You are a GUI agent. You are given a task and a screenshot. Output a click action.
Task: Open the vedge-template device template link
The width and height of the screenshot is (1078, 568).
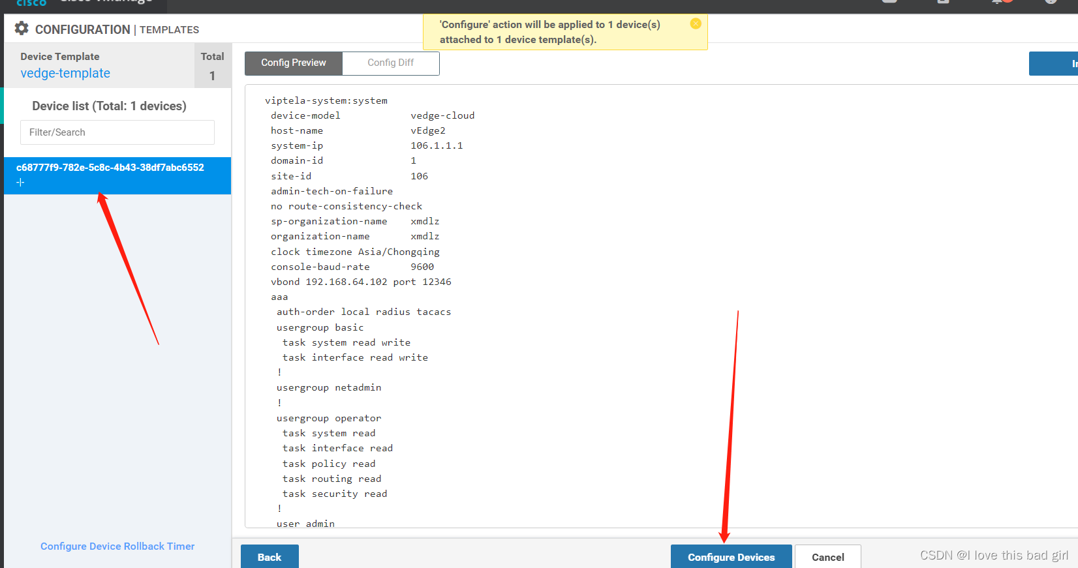coord(65,73)
